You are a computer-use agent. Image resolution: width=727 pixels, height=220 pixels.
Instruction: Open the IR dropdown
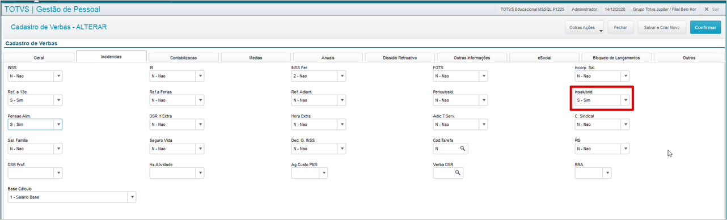200,76
